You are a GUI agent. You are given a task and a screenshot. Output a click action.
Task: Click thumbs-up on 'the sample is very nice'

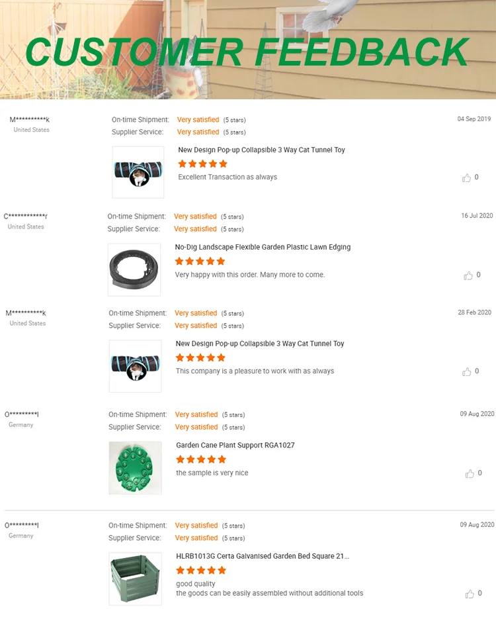470,473
